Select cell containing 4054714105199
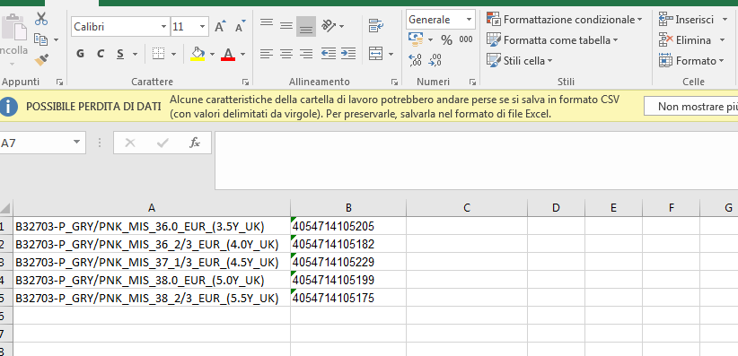The image size is (738, 356). [348, 280]
